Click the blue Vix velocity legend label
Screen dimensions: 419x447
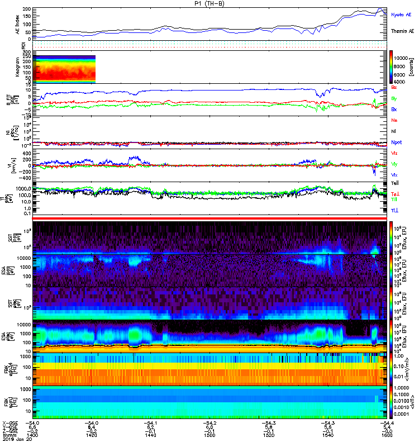[394, 175]
